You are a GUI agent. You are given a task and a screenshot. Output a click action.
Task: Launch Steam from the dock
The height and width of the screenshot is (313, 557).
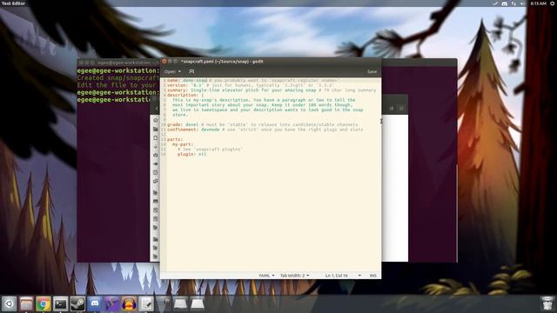pos(77,303)
